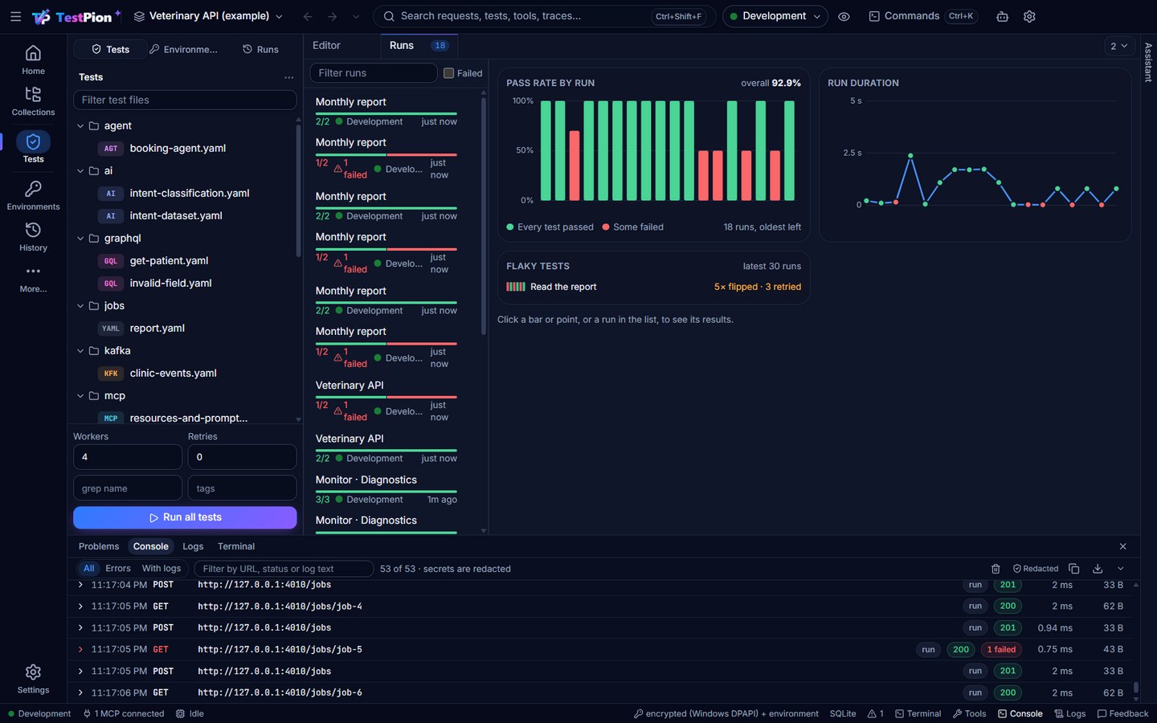The image size is (1157, 723).
Task: Open Environments in sidebar
Action: point(33,195)
